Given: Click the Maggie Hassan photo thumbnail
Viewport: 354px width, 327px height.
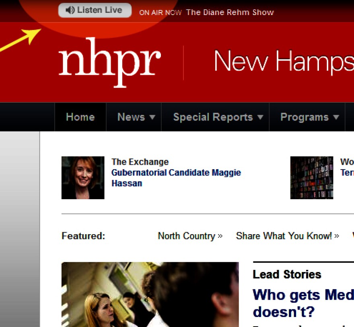Looking at the screenshot, I should pyautogui.click(x=83, y=178).
